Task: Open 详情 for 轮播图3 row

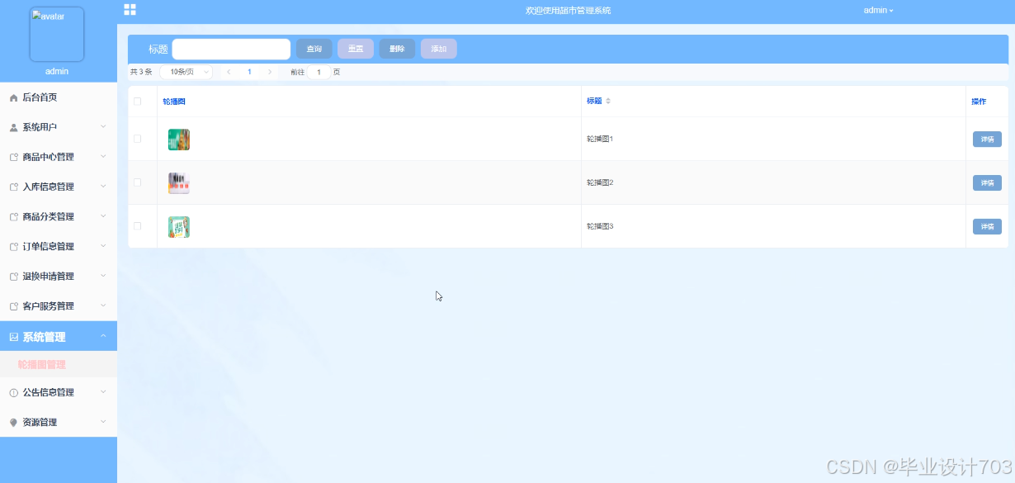Action: pyautogui.click(x=987, y=226)
